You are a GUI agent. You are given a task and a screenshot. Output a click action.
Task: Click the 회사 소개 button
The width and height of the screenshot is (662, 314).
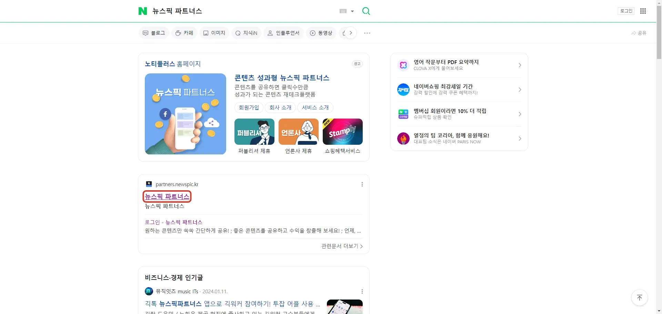(280, 108)
